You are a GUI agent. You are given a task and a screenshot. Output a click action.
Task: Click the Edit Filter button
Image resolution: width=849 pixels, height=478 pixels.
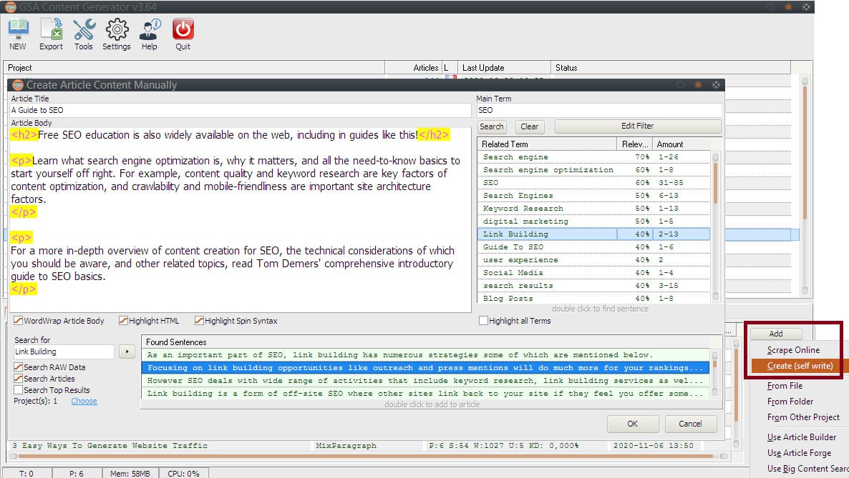(x=637, y=126)
